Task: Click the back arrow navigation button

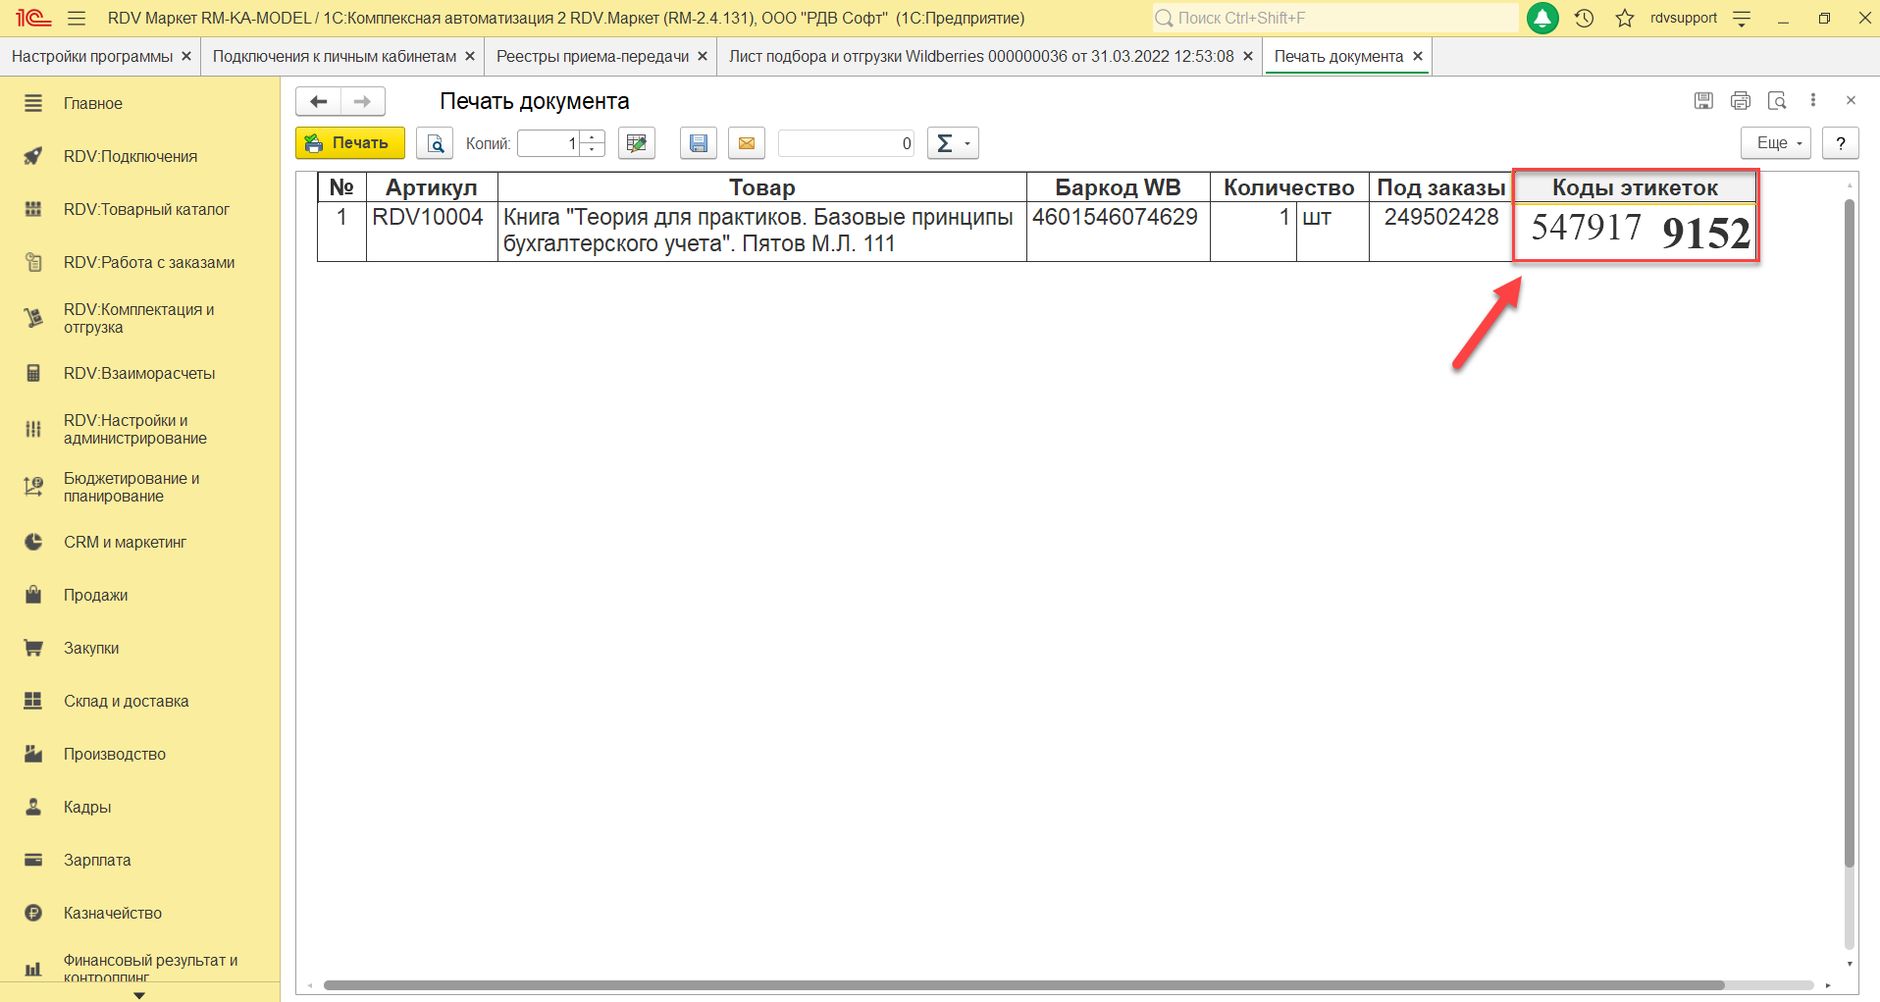Action: 319,101
